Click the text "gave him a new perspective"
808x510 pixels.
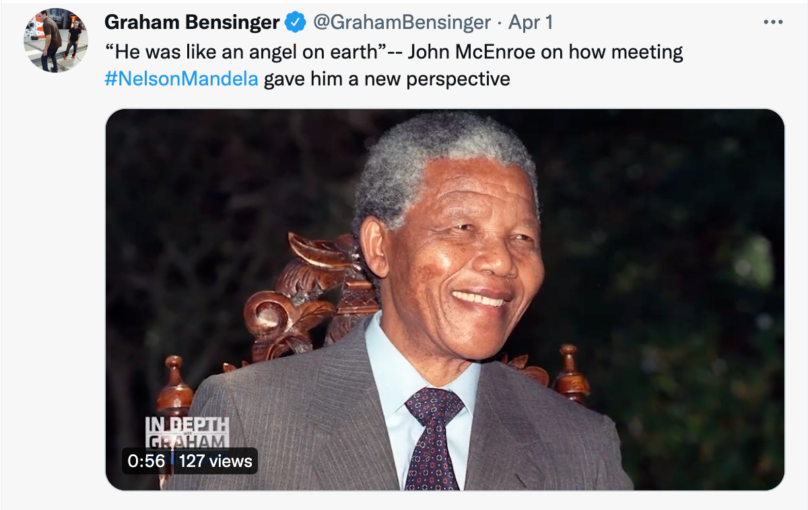click(386, 79)
